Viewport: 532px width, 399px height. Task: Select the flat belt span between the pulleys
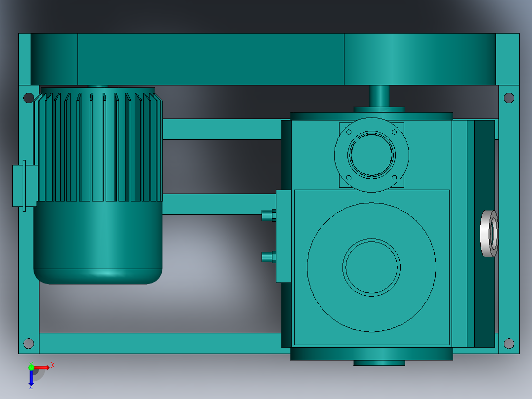coord(211,59)
